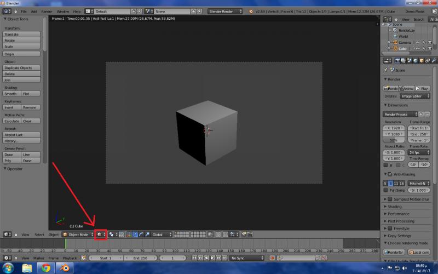Open the viewport shading mode selector
The image size is (438, 274).
click(101, 235)
